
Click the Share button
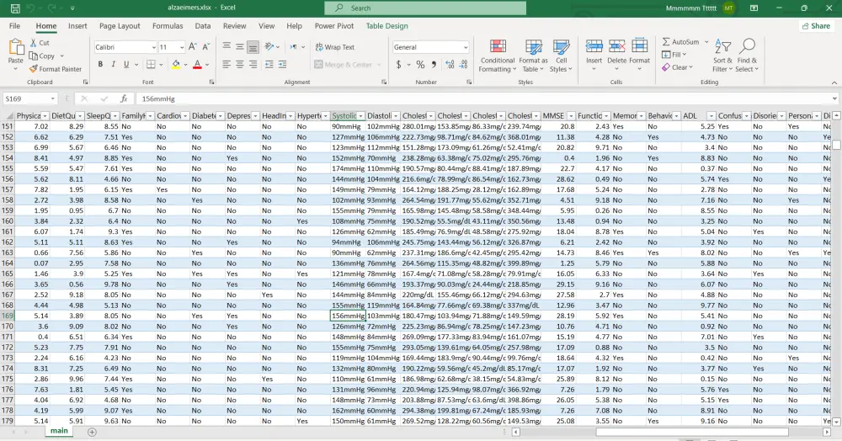[x=816, y=26]
